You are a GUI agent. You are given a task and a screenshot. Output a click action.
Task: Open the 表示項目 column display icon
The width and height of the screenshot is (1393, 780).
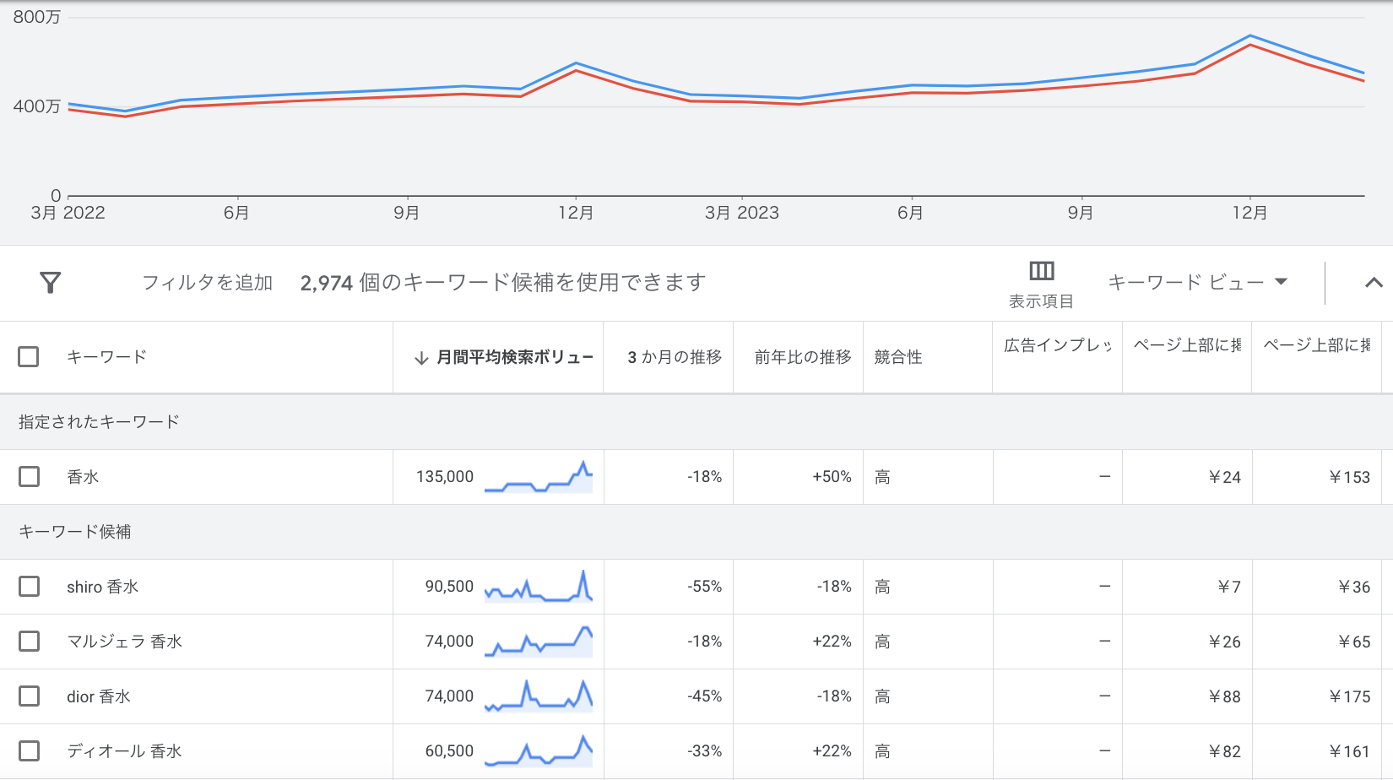click(x=1041, y=272)
